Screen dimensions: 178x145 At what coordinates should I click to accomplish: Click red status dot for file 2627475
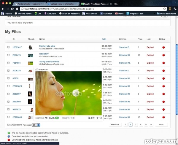[x=163, y=55]
